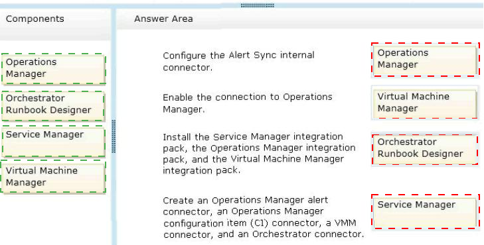Click Virtual Machine Manager answer box
The image size is (484, 245).
tap(425, 103)
